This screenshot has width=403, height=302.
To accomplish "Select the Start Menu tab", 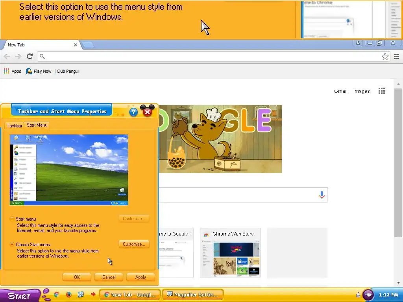I will click(37, 125).
